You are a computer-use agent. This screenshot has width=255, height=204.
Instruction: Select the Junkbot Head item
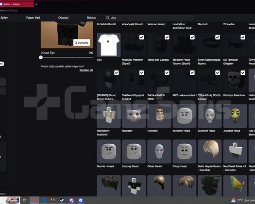pyautogui.click(x=235, y=116)
